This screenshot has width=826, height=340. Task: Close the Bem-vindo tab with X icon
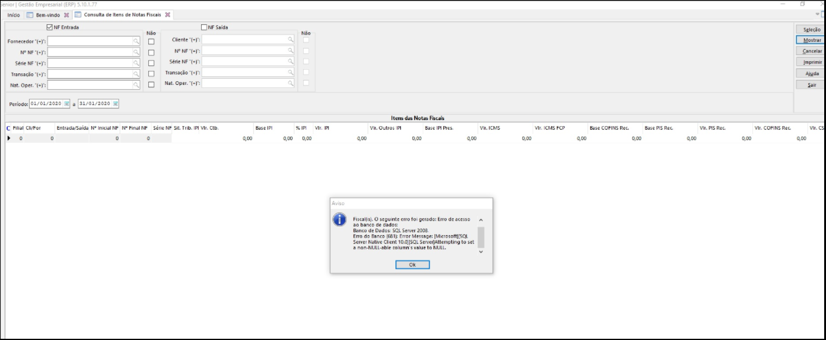(67, 15)
